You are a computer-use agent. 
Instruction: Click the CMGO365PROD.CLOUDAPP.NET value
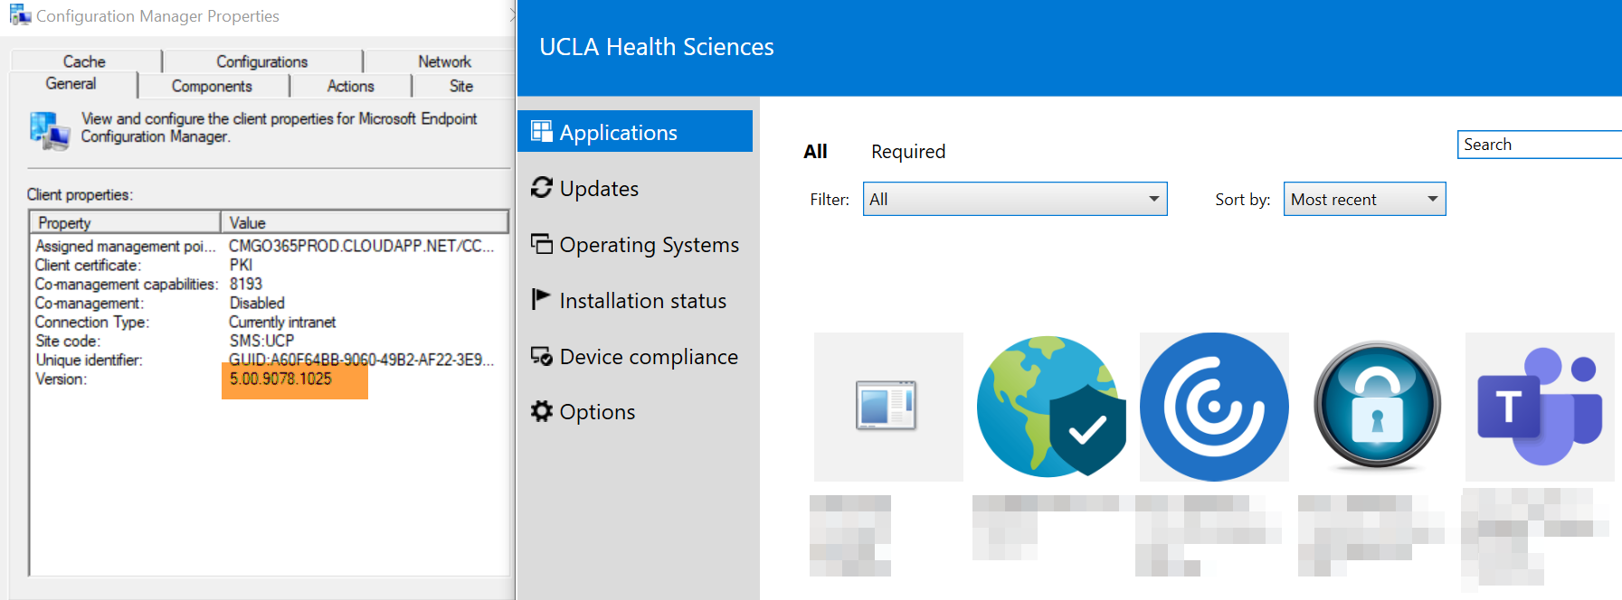[361, 246]
